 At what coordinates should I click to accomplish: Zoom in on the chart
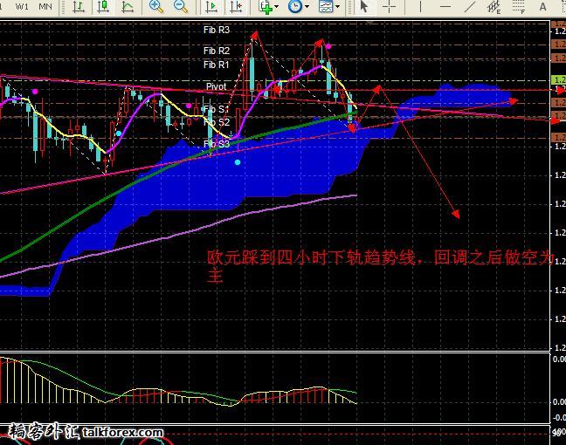tap(156, 7)
